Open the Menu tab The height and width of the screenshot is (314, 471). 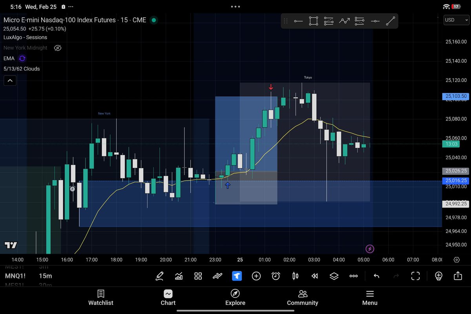(x=370, y=298)
